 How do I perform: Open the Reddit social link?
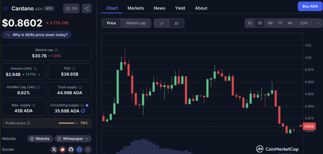coord(62,150)
